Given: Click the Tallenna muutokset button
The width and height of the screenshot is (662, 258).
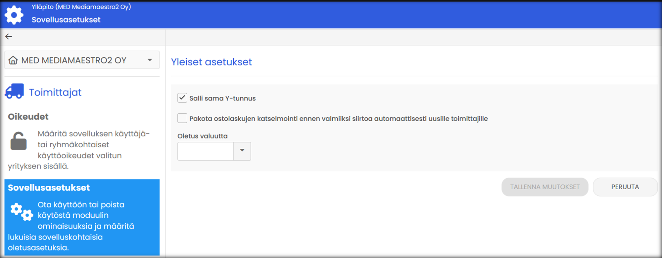Looking at the screenshot, I should (x=544, y=187).
